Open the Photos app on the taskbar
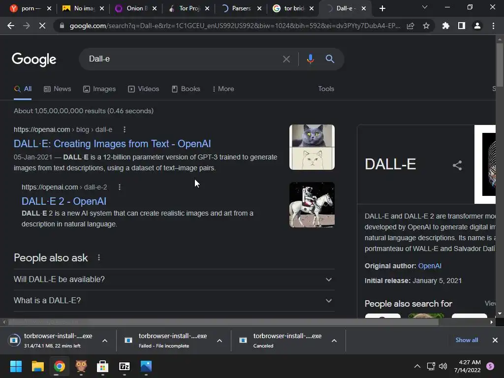 146,366
